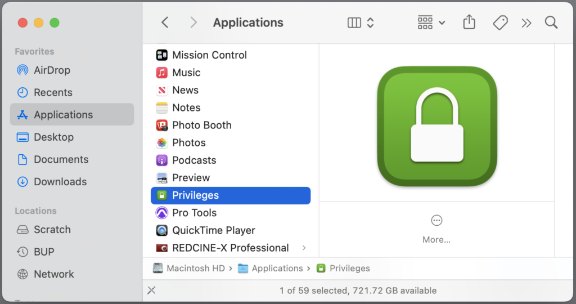Screen dimensions: 576x304
Task: Select the News app
Action: (x=231, y=90)
